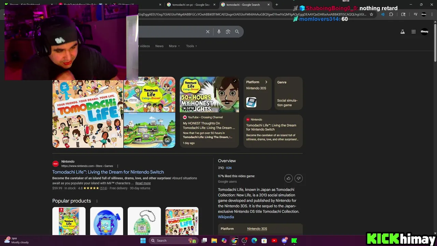Open 'Tomodachi Life: Living the Dream' result link
This screenshot has height=246, width=437.
[108, 172]
